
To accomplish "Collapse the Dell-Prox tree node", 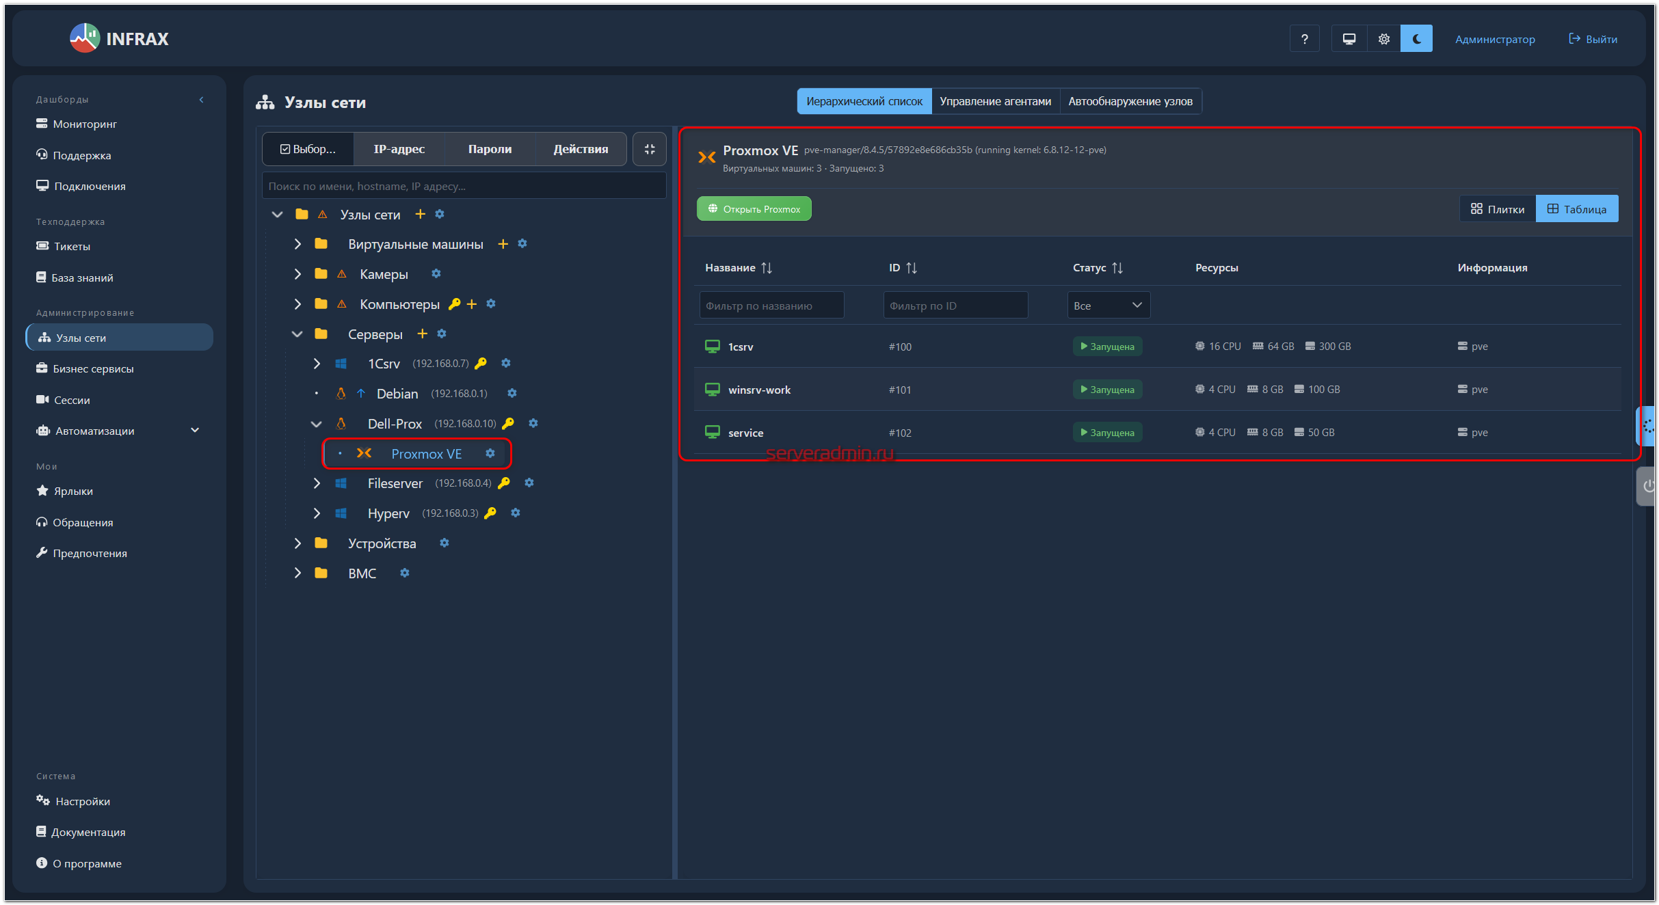I will point(316,424).
